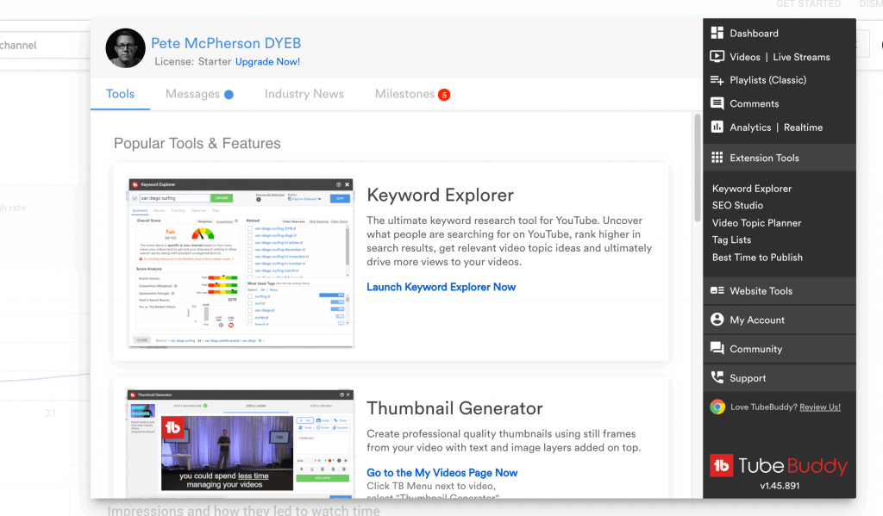Click the Popular Tools & Features heading
883x516 pixels.
point(197,144)
